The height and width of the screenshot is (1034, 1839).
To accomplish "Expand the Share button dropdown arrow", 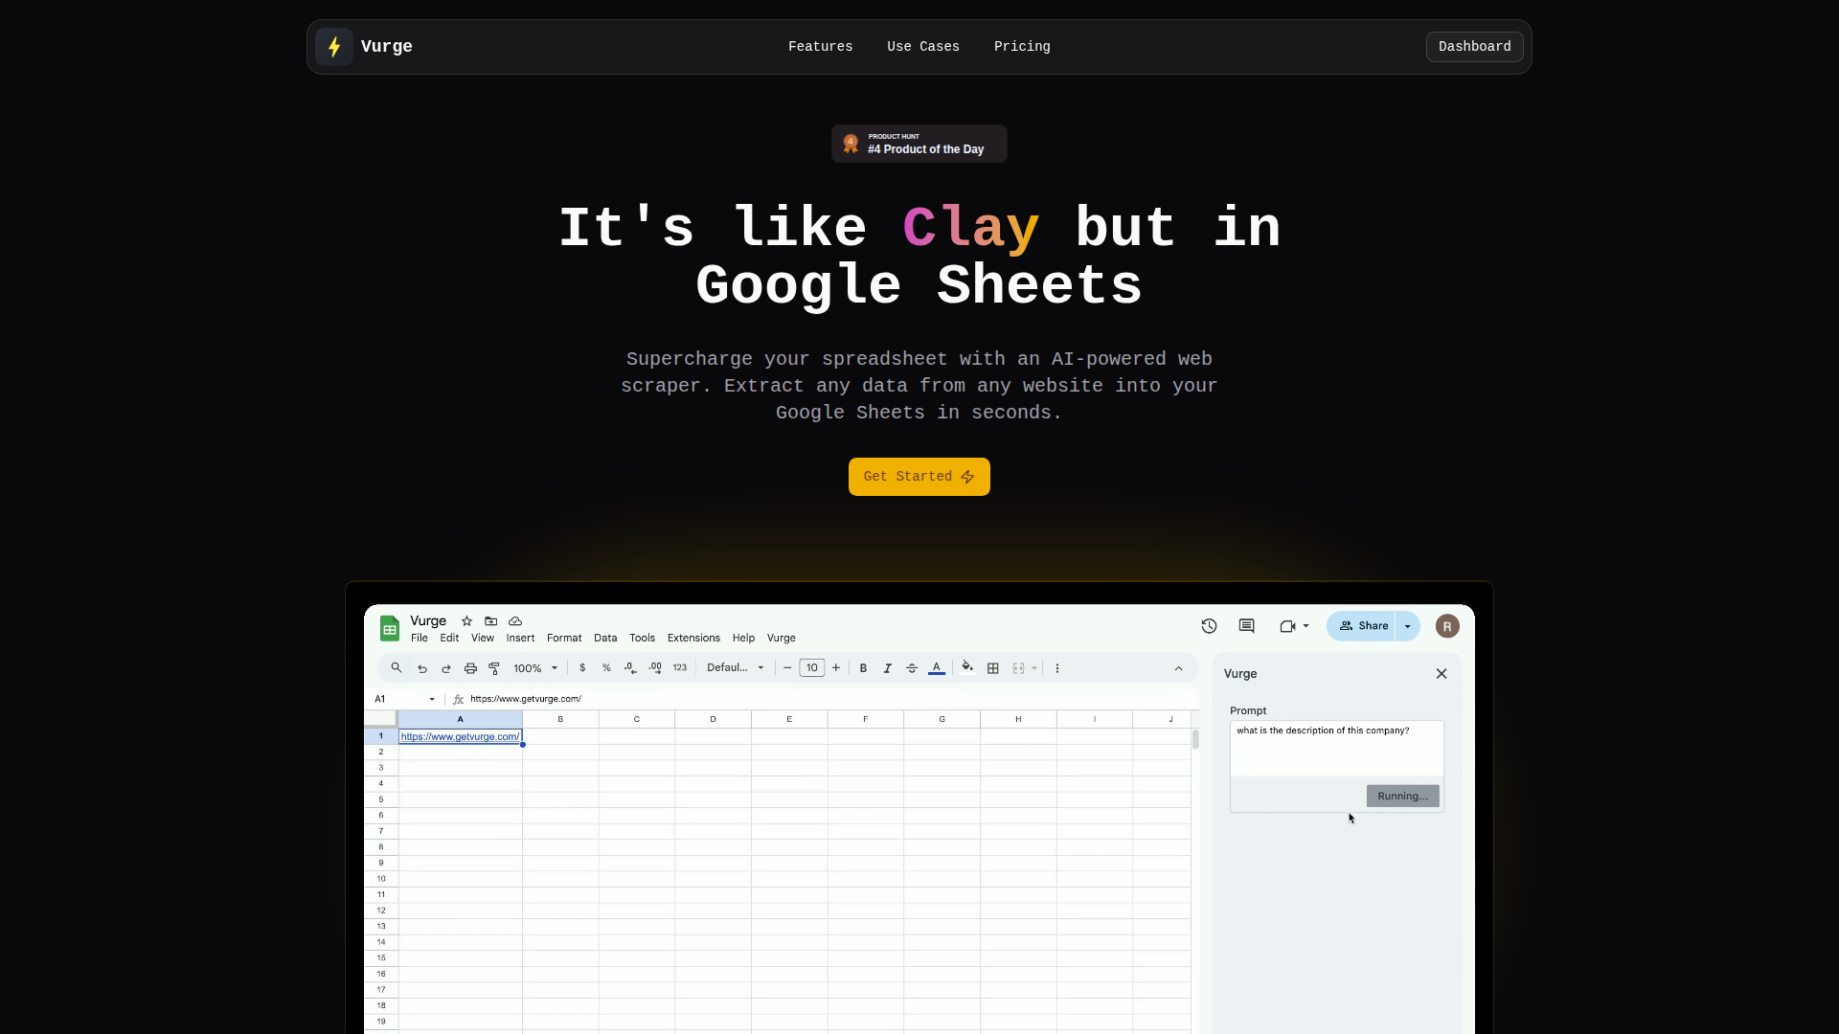I will point(1407,626).
